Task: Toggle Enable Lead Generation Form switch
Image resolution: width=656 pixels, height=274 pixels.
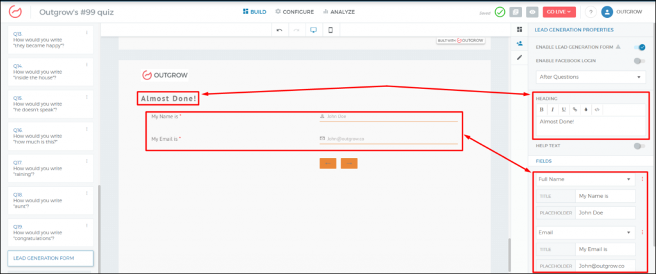Action: (x=639, y=47)
